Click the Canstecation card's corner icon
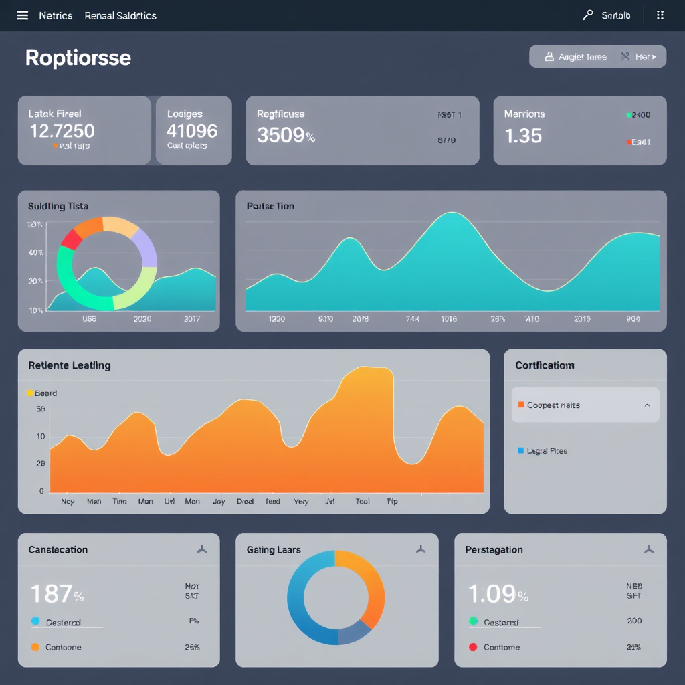The height and width of the screenshot is (685, 685). coord(201,549)
